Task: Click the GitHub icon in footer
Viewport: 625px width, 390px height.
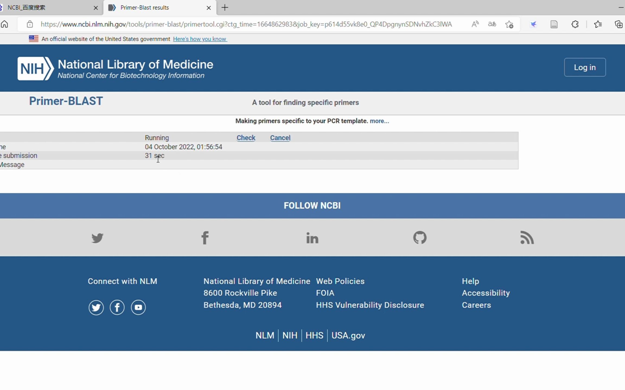Action: point(419,237)
